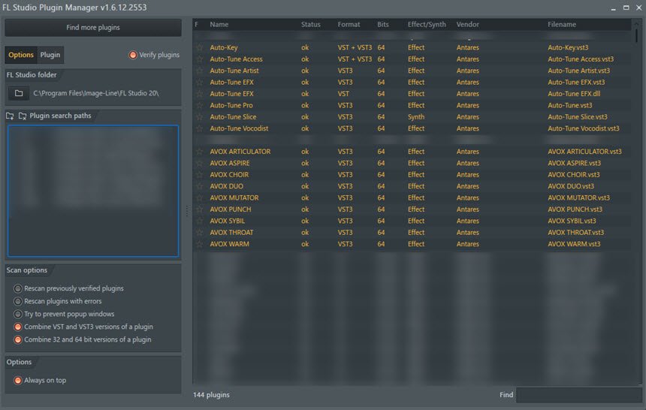Select the Auto-Tune Access plugin row
This screenshot has height=410, width=646.
[x=412, y=59]
